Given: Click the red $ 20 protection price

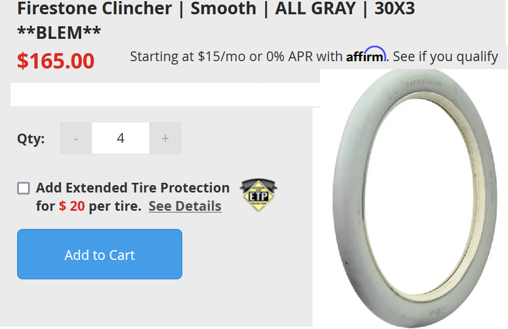Looking at the screenshot, I should pyautogui.click(x=72, y=206).
